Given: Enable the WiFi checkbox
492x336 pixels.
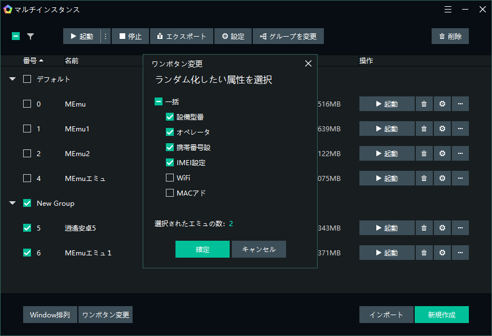Looking at the screenshot, I should tap(170, 178).
